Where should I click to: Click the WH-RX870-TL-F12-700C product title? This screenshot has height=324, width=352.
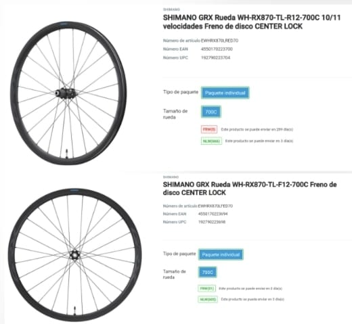tap(250, 189)
